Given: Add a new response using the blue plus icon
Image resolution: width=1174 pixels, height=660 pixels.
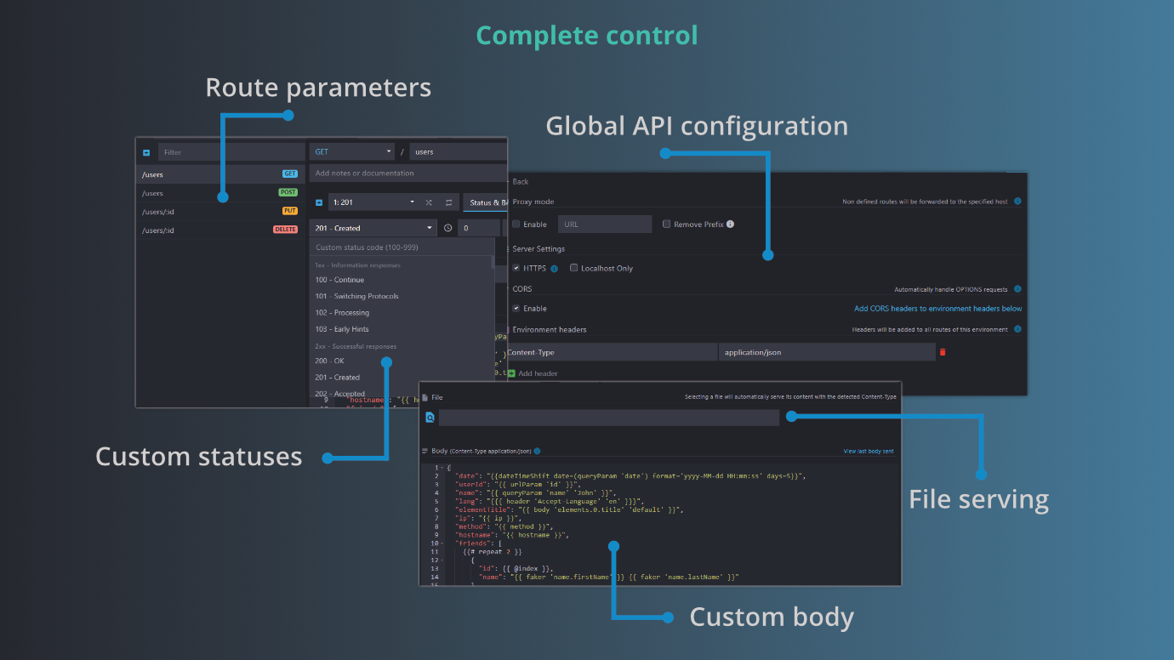Looking at the screenshot, I should coord(319,202).
